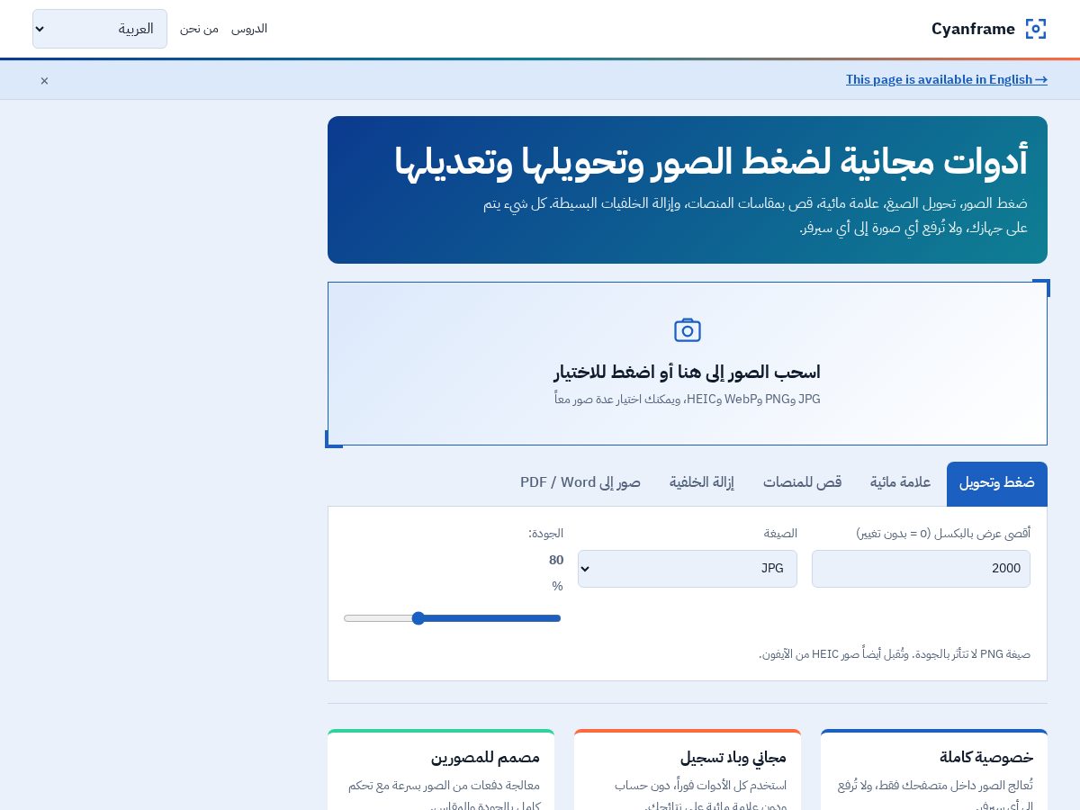
Task: Click the الجودة label
Action: 545,533
